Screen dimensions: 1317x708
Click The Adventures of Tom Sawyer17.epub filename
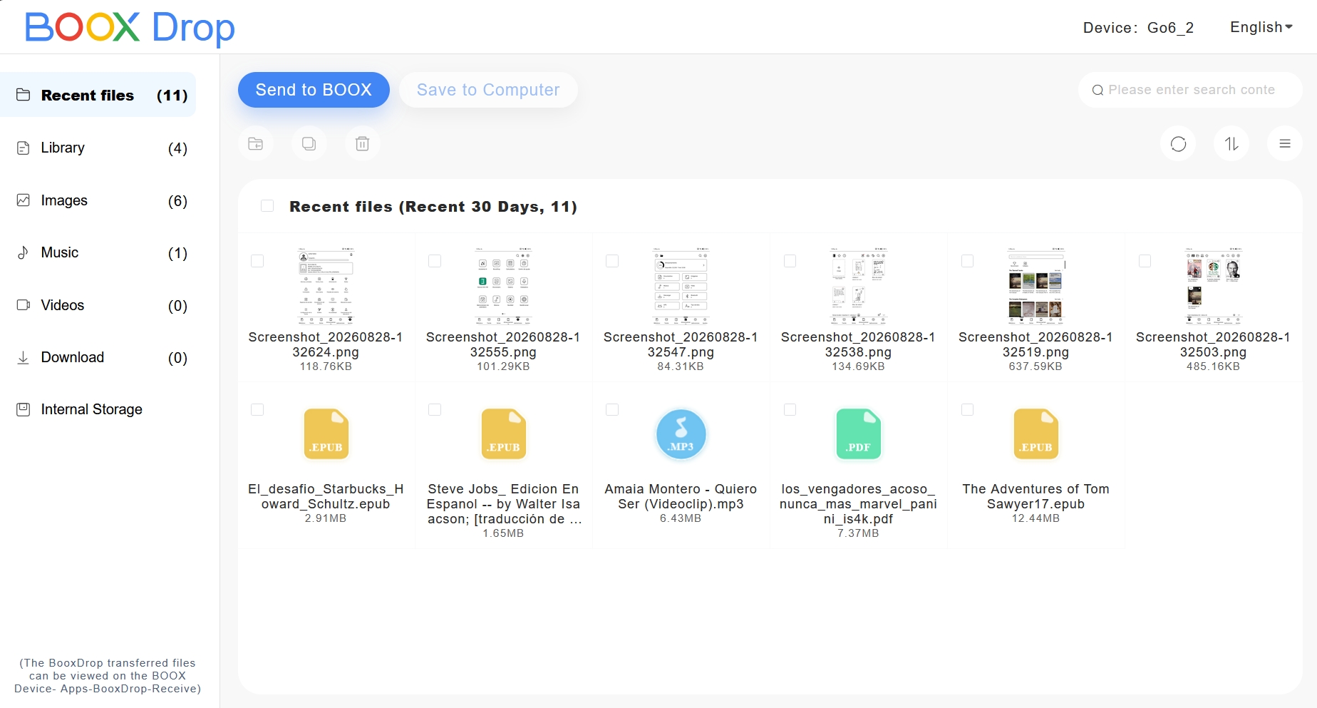click(1035, 496)
